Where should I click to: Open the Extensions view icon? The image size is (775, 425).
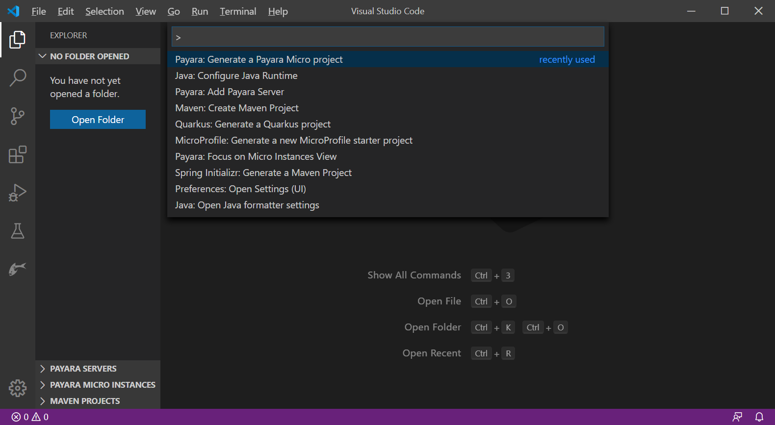[18, 154]
